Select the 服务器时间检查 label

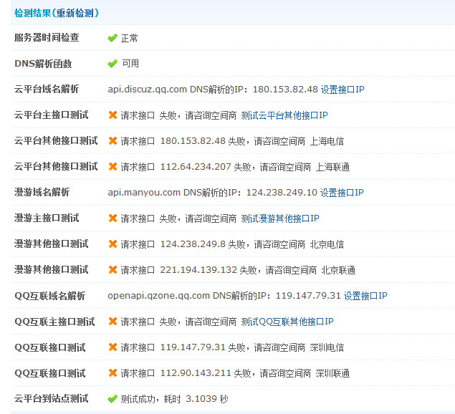[x=47, y=37]
